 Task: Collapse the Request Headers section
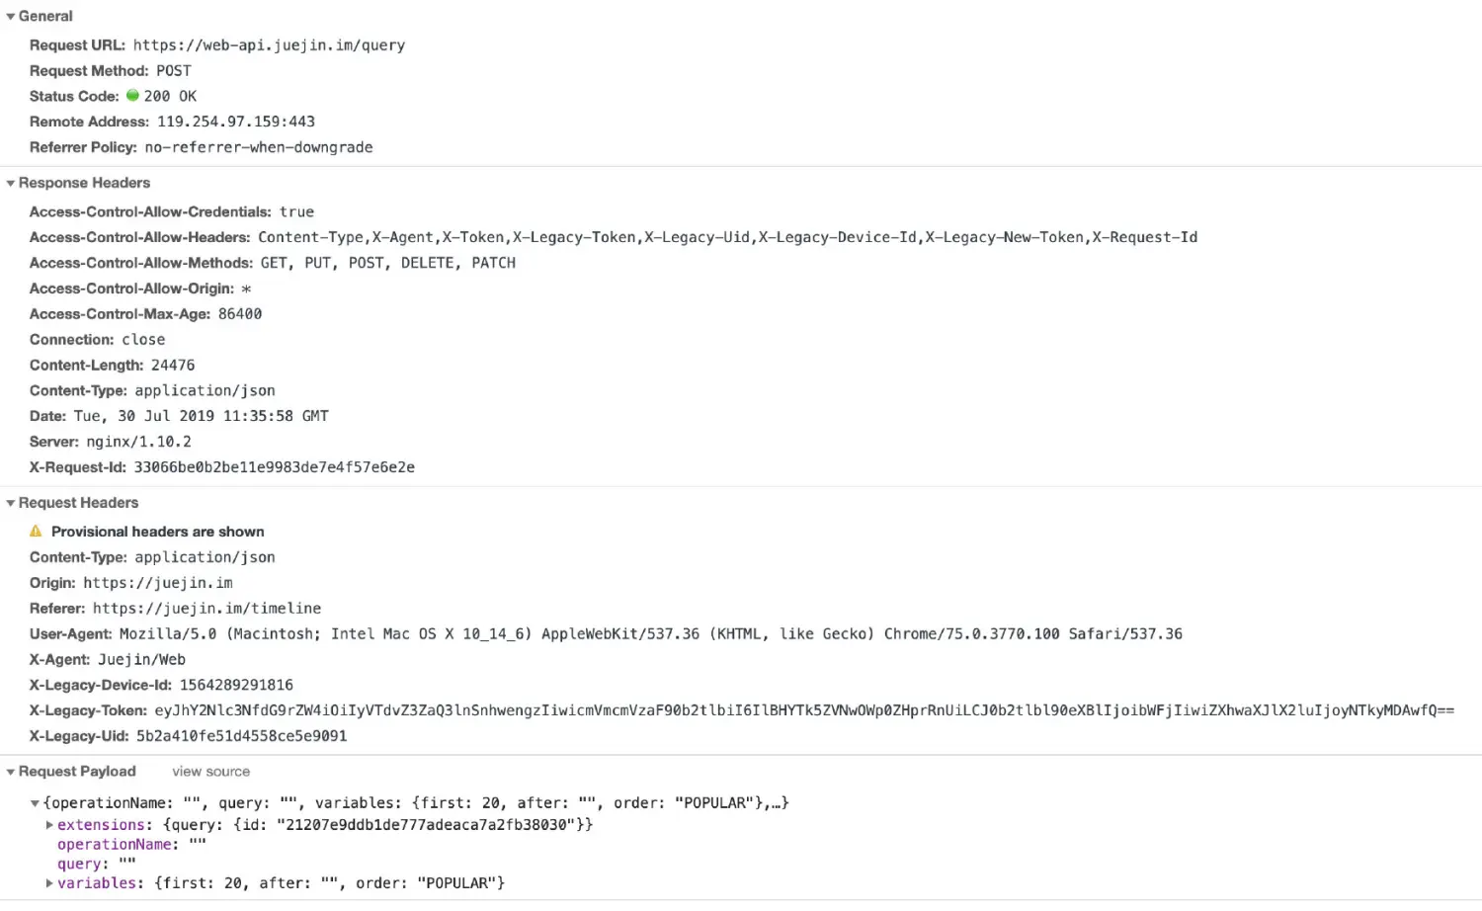pos(11,504)
